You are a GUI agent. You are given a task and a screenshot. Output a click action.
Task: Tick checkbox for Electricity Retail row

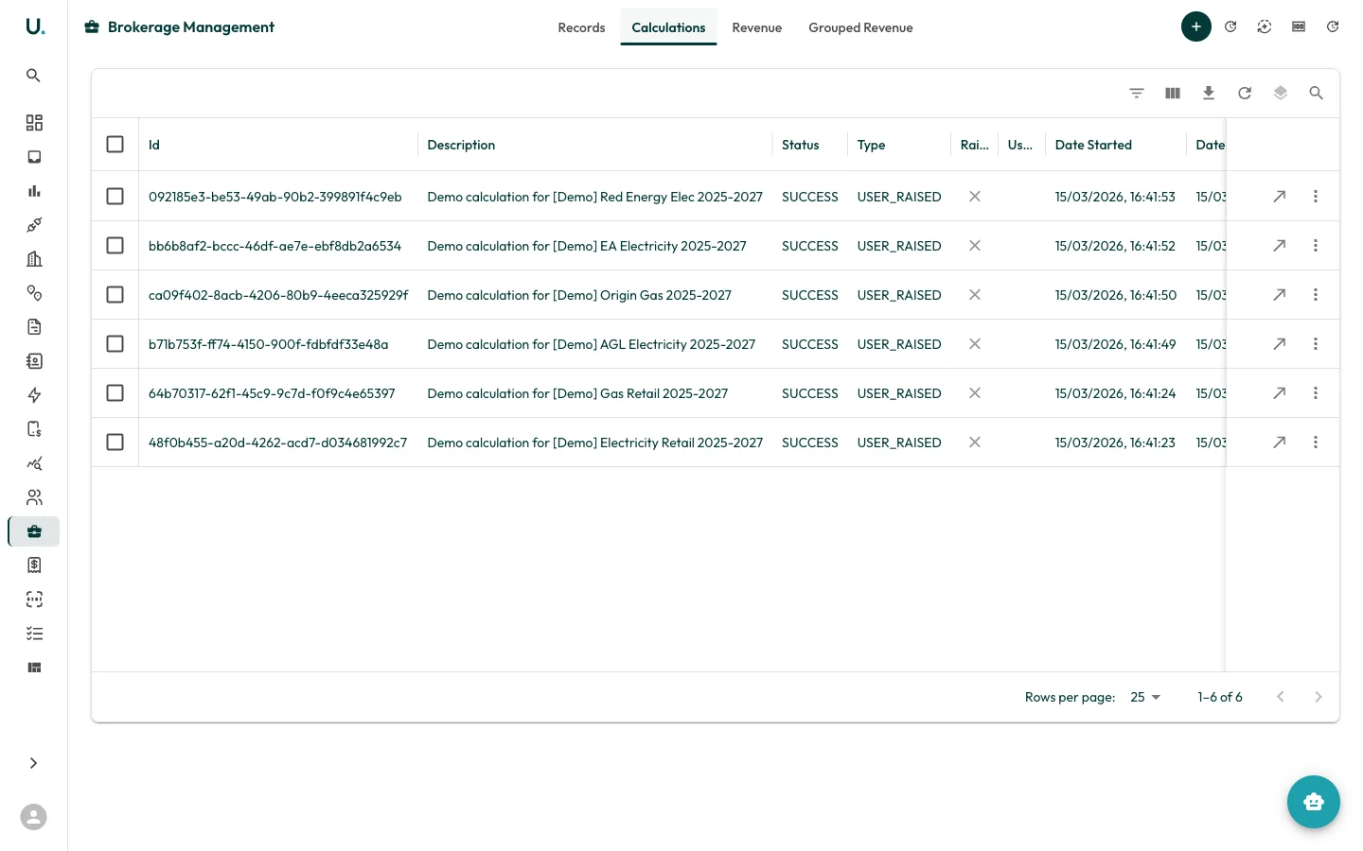pos(115,443)
